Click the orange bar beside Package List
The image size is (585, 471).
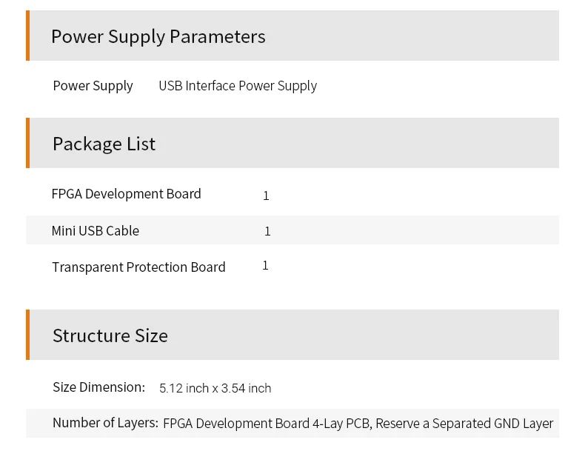click(x=28, y=143)
